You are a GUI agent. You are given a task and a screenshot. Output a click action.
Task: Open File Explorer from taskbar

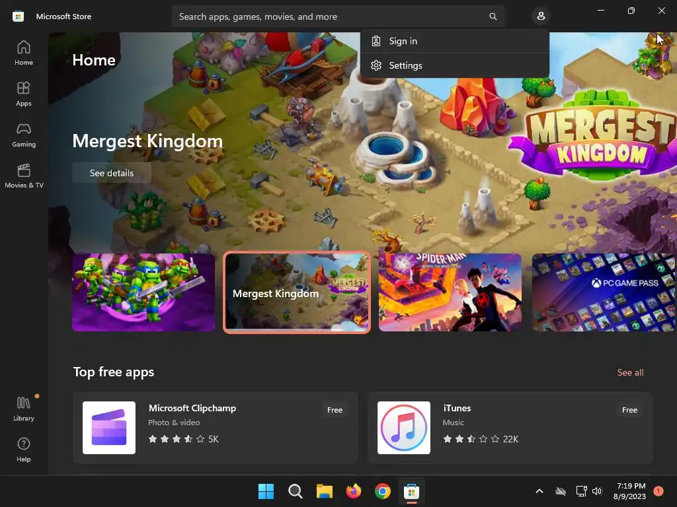(x=324, y=491)
